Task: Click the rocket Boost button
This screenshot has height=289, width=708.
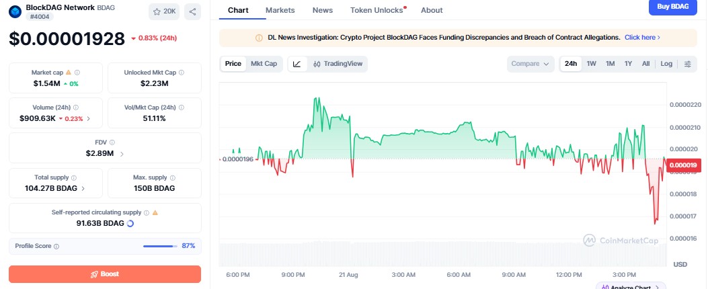Action: pyautogui.click(x=105, y=274)
